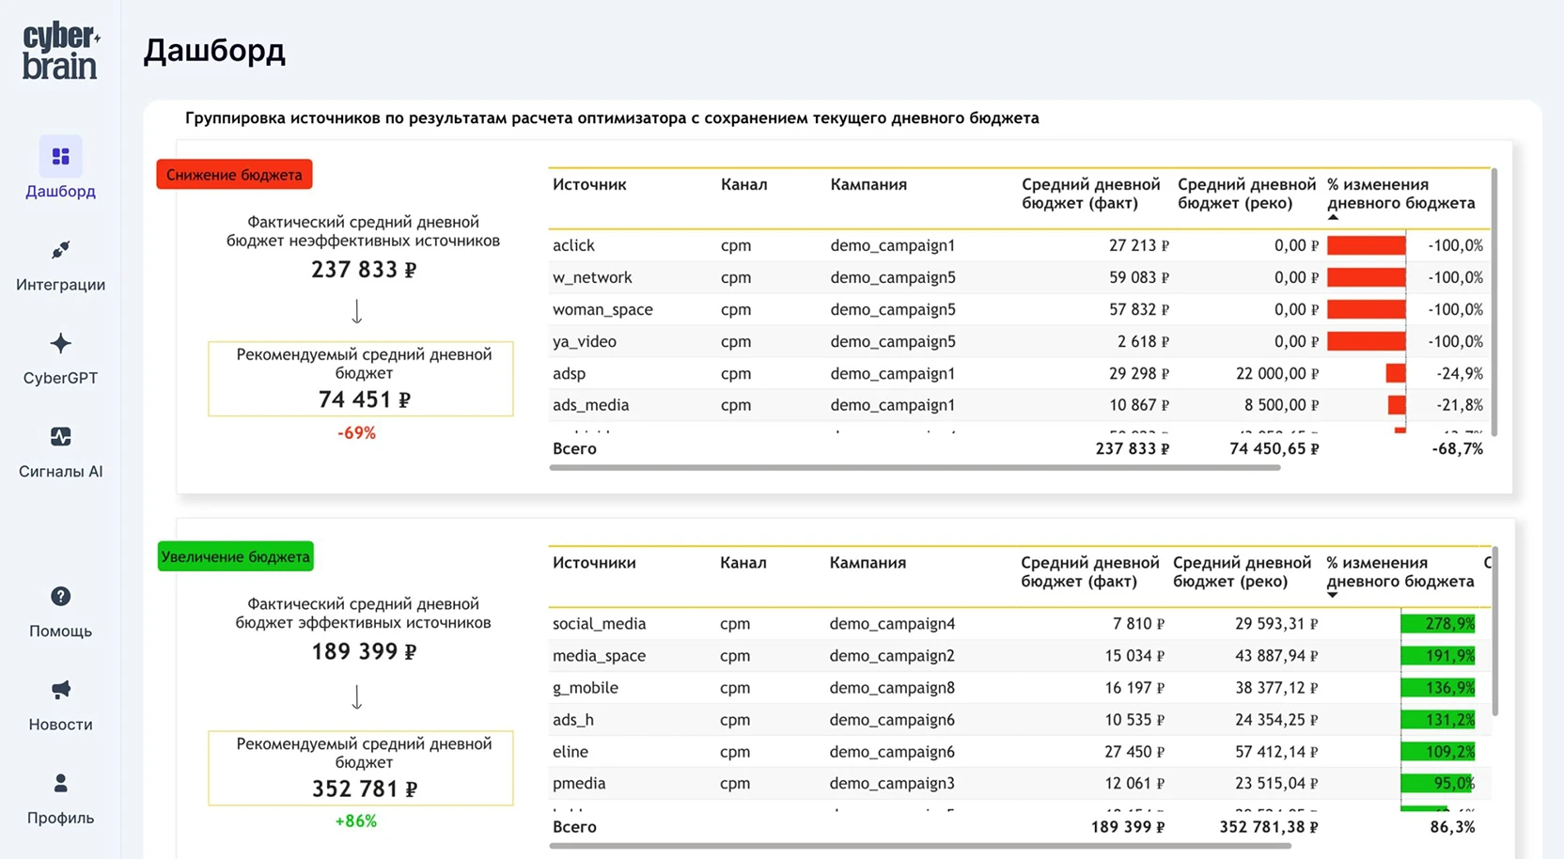
Task: Open Помощь question mark icon
Action: pos(60,597)
